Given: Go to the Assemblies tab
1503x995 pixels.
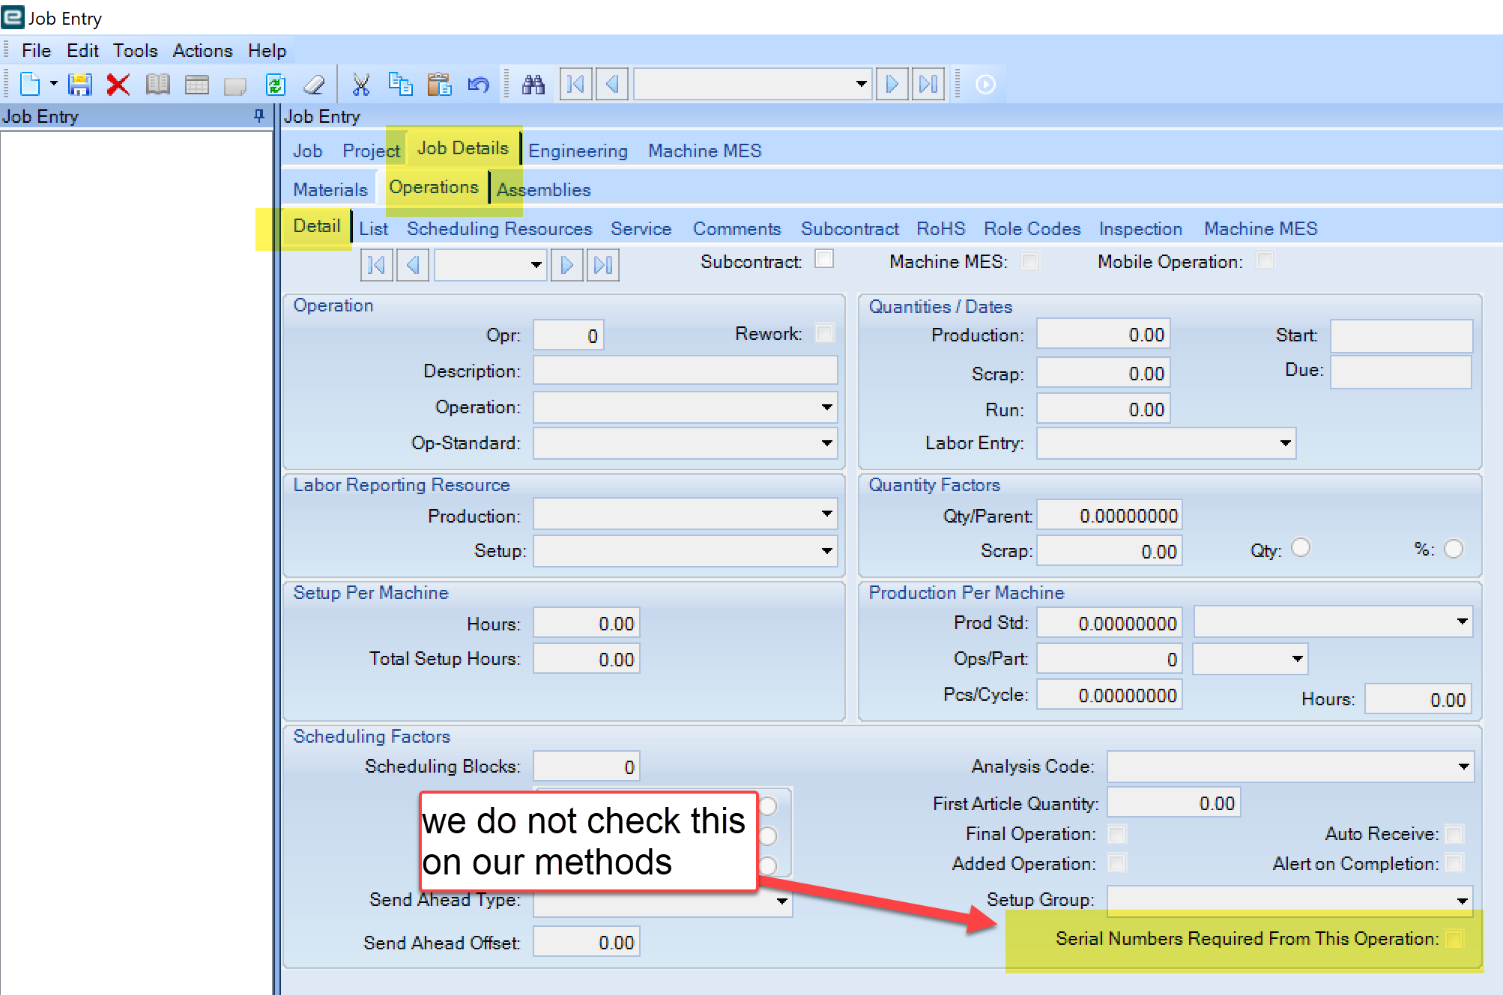Looking at the screenshot, I should [x=542, y=189].
